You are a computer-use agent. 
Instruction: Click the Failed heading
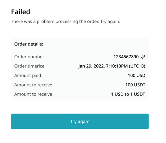click(21, 12)
